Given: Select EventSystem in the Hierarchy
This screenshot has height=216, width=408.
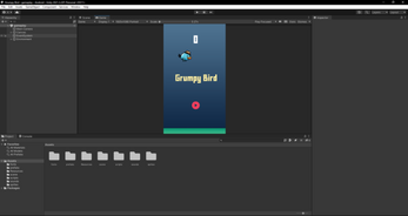Looking at the screenshot, I should pyautogui.click(x=24, y=36).
